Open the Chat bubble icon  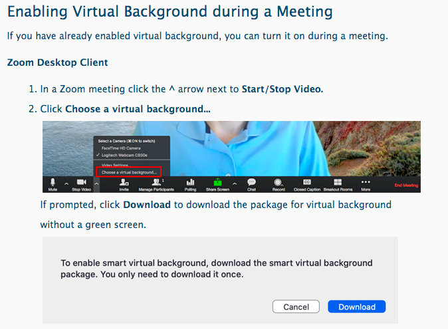[251, 181]
